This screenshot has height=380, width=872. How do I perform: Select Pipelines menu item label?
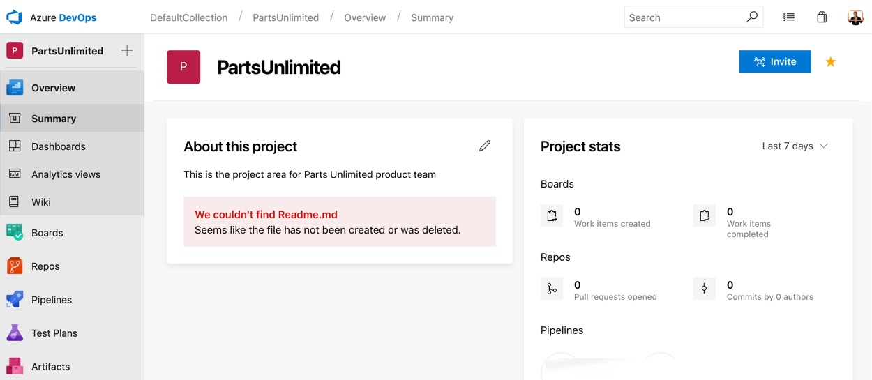(52, 300)
